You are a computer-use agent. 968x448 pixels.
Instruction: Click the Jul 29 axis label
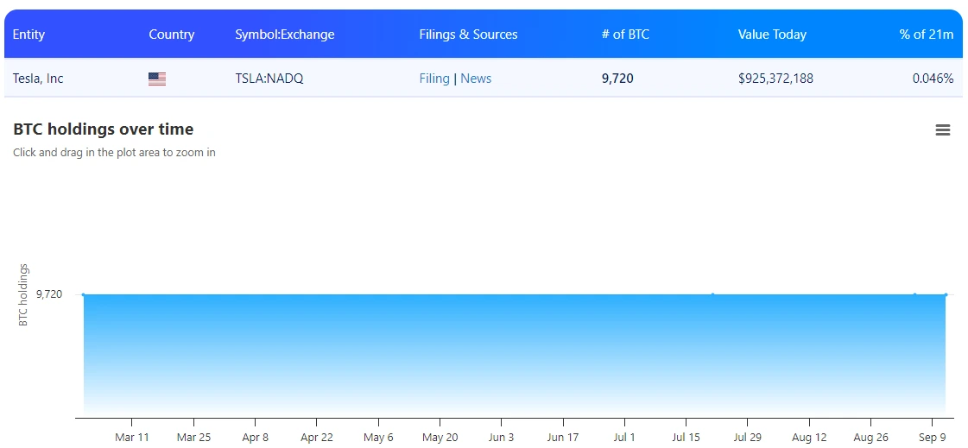(x=748, y=438)
